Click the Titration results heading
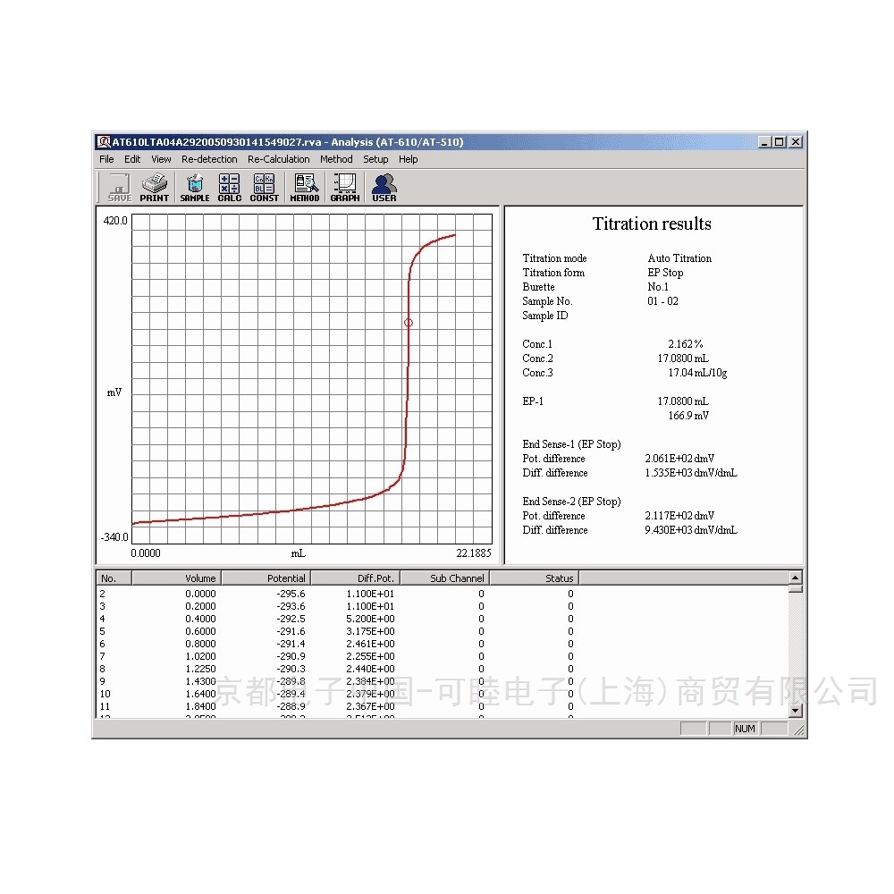This screenshot has width=894, height=894. pos(652,223)
